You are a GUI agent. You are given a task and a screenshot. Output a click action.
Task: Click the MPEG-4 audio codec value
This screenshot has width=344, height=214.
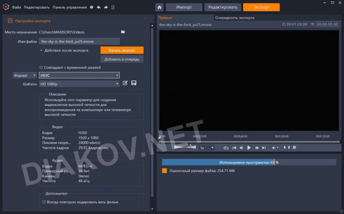[85, 166]
